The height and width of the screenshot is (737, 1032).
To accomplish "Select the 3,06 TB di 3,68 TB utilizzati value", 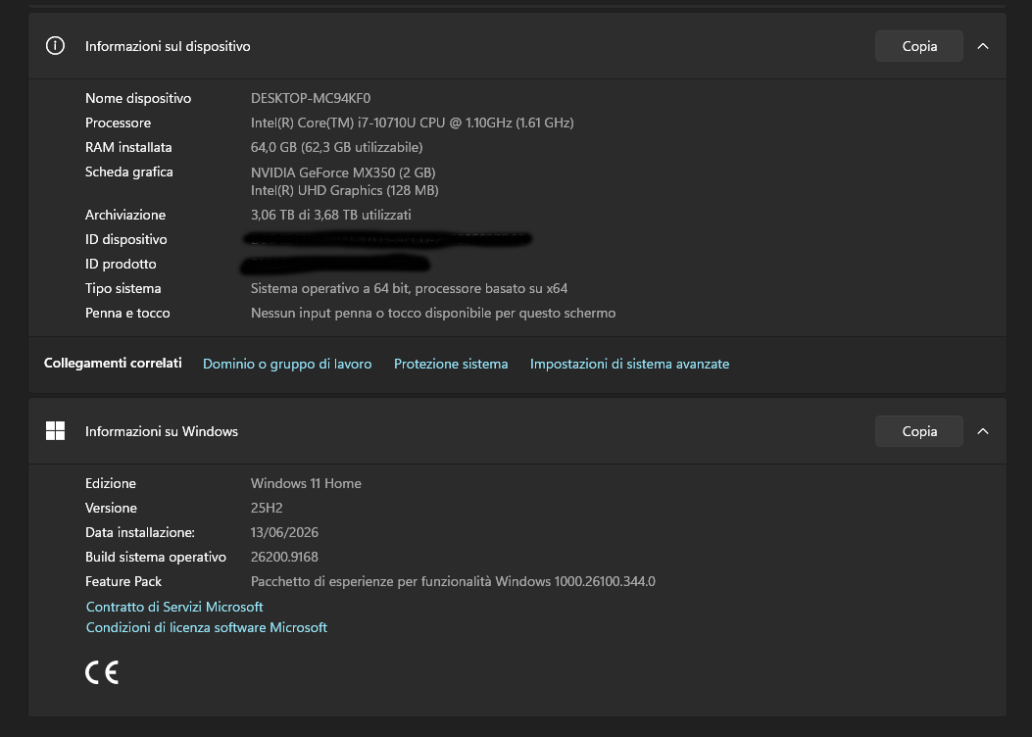I will click(331, 216).
